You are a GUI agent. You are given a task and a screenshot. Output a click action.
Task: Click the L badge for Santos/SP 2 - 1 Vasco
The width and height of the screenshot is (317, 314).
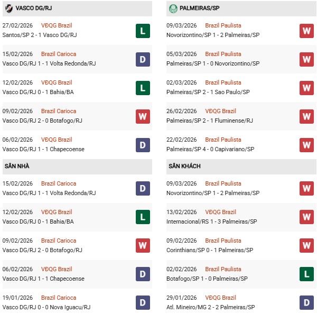pyautogui.click(x=143, y=31)
